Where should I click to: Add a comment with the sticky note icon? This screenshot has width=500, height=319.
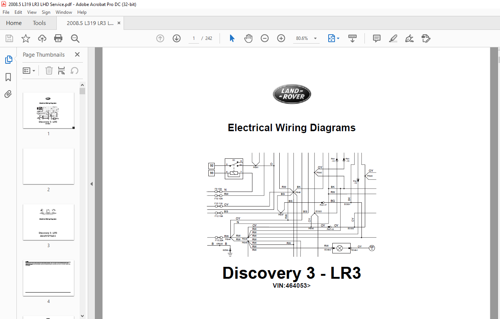pyautogui.click(x=377, y=38)
